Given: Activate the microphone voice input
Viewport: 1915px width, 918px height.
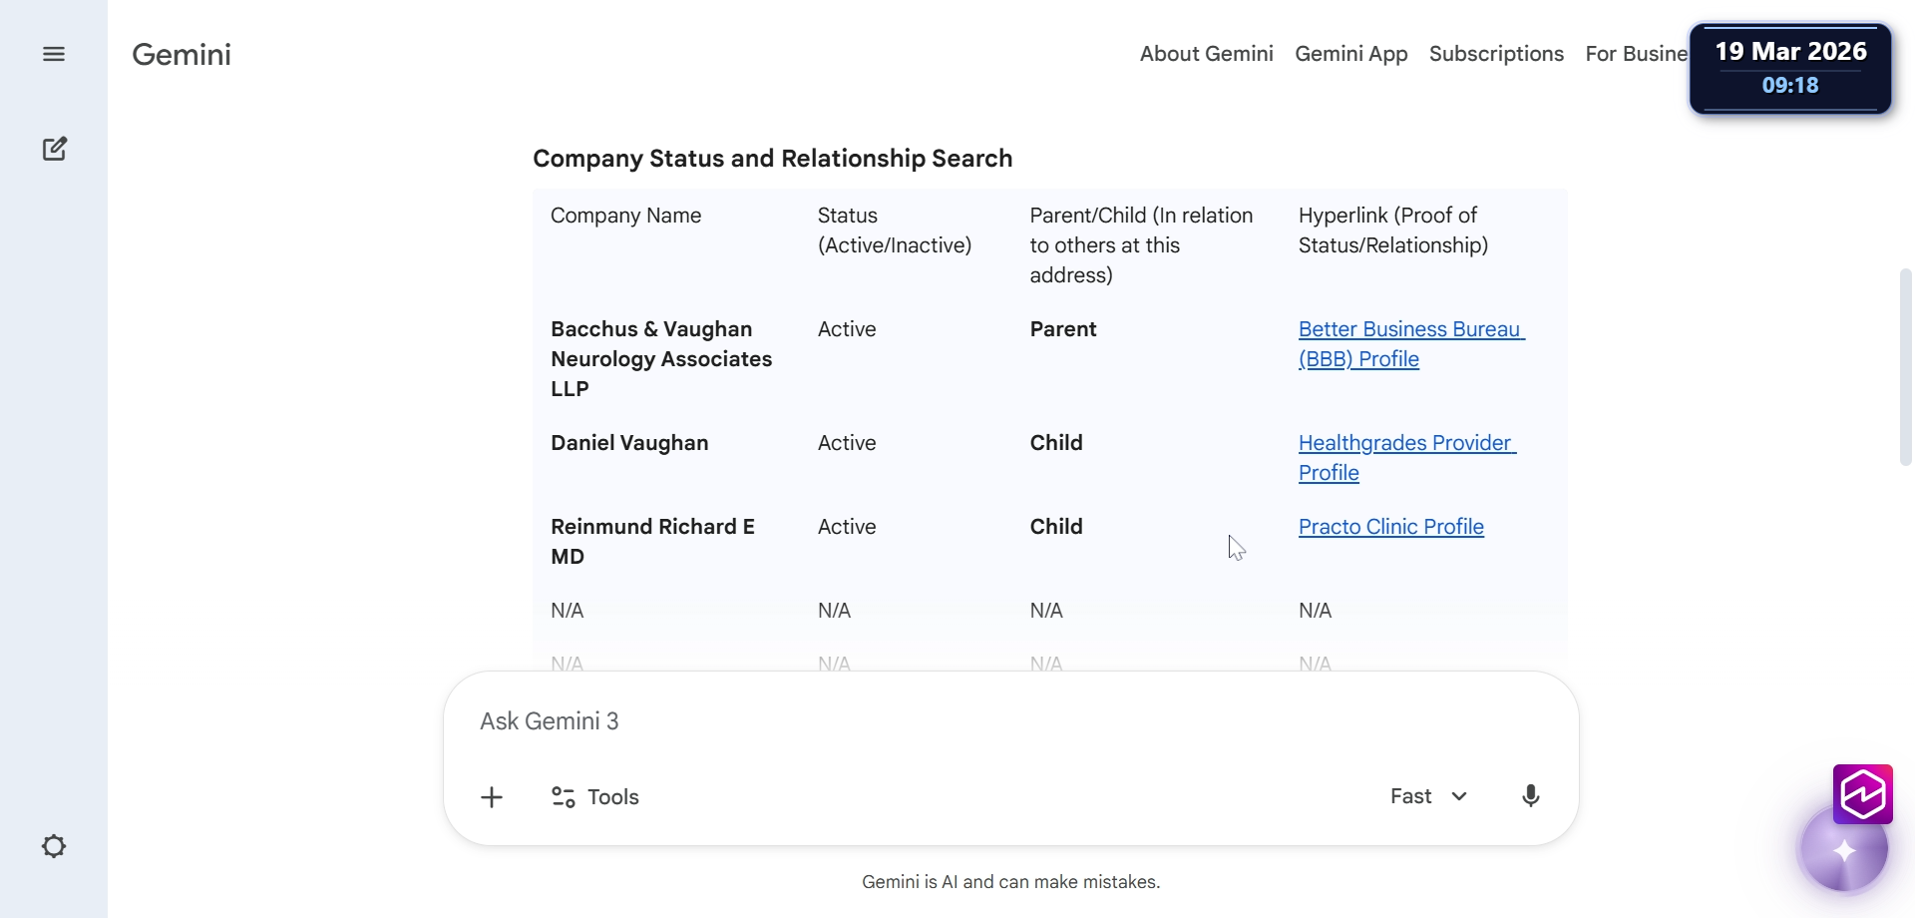Looking at the screenshot, I should point(1530,796).
